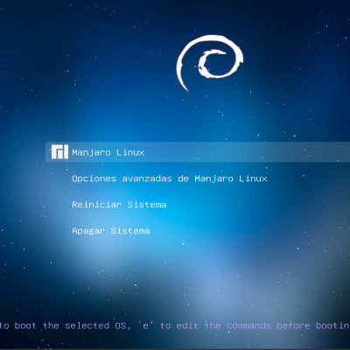Click the word 'Reiniciar' in the third entry
This screenshot has height=350, width=350.
click(97, 205)
